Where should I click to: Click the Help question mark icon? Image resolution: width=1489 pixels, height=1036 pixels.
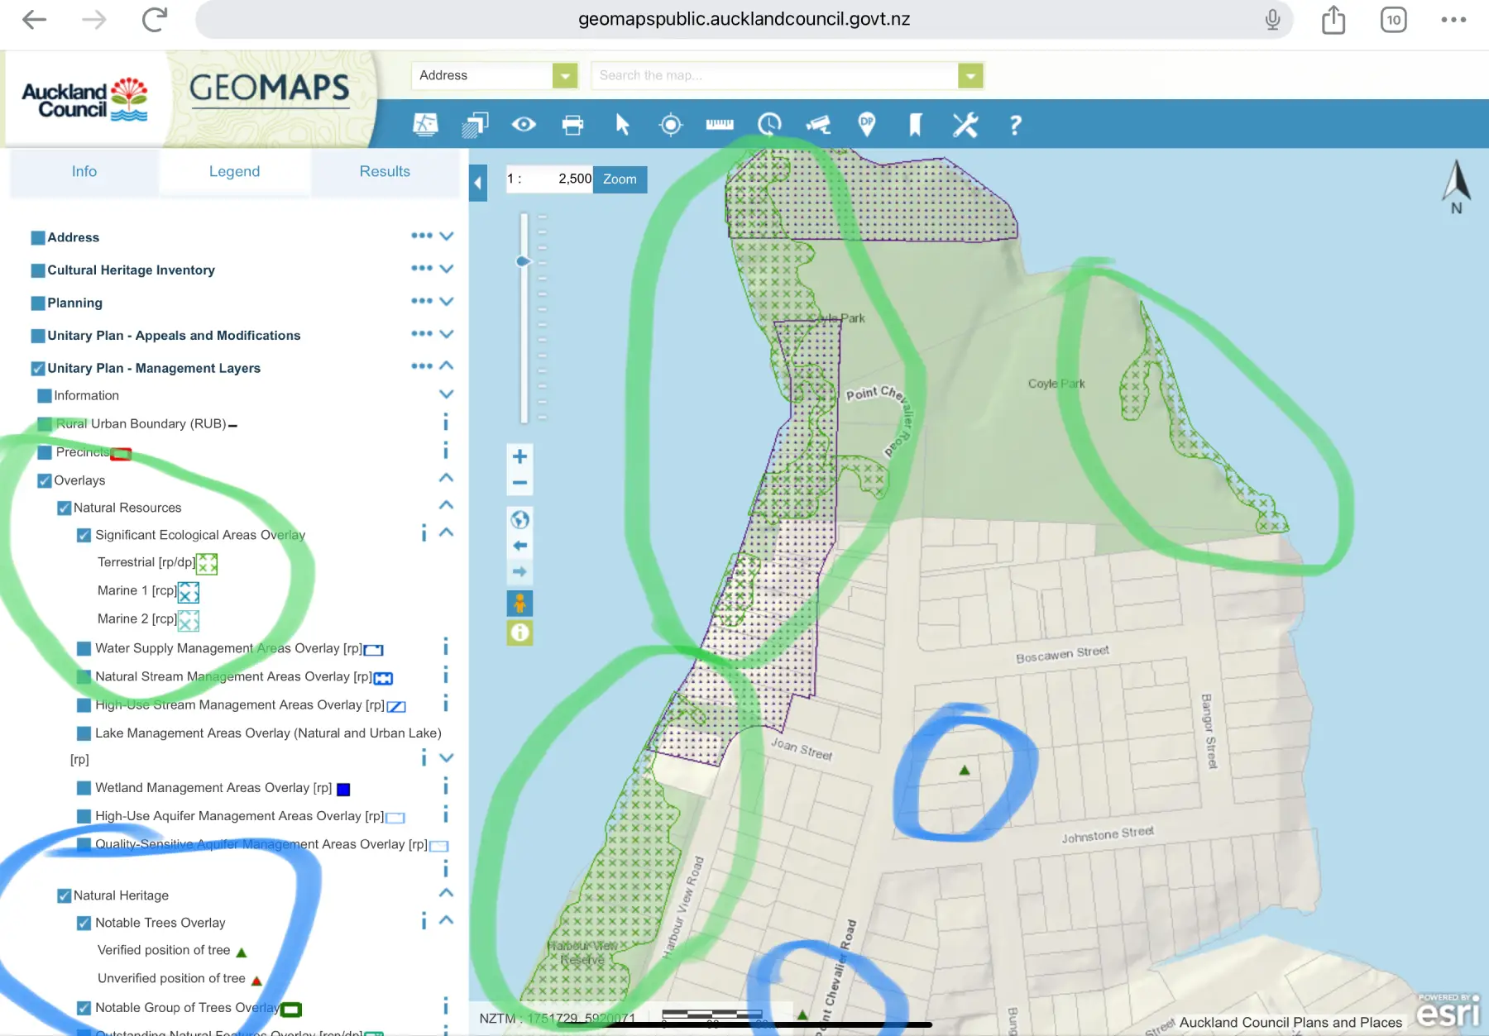pyautogui.click(x=1014, y=125)
